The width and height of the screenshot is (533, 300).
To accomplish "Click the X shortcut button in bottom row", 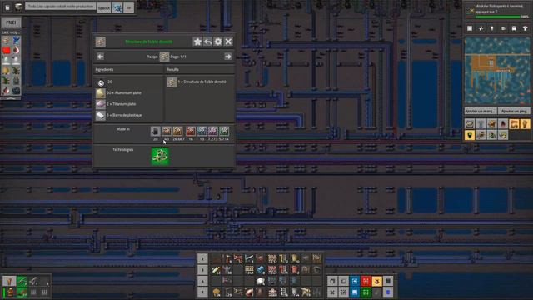I will [x=332, y=292].
